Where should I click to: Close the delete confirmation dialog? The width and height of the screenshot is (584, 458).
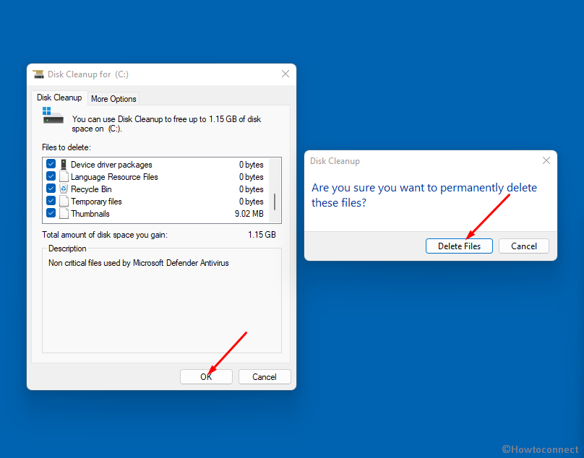546,160
